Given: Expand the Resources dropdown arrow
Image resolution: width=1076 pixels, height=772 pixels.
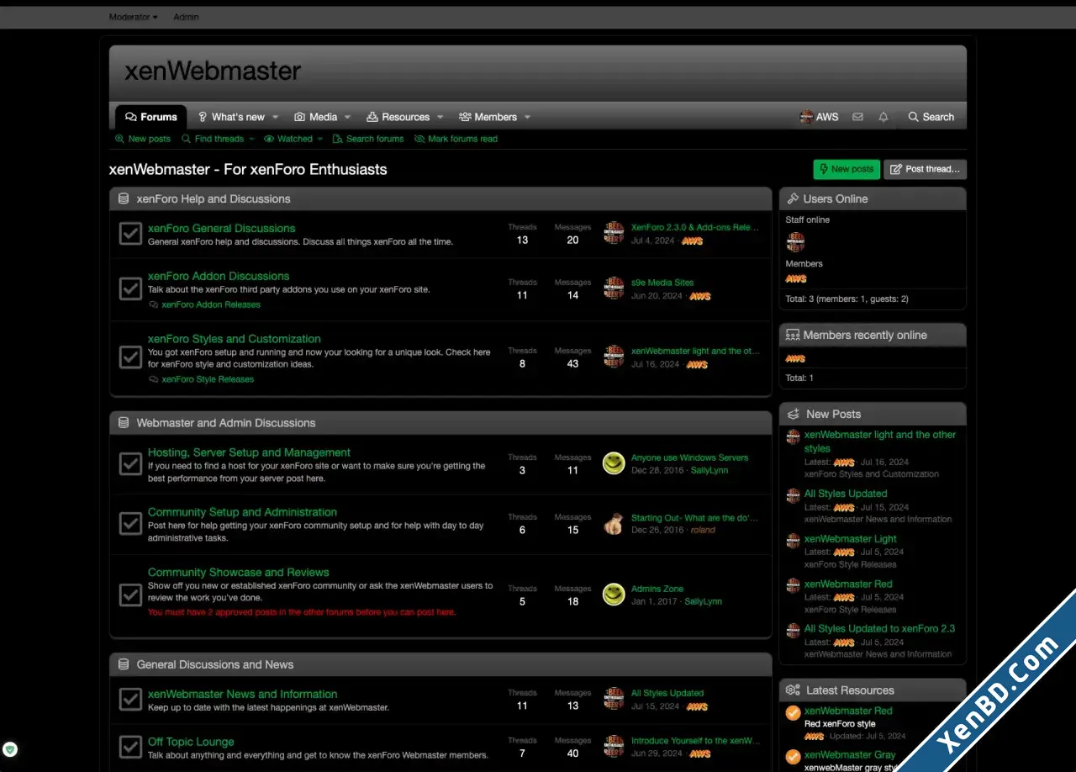Looking at the screenshot, I should [440, 117].
